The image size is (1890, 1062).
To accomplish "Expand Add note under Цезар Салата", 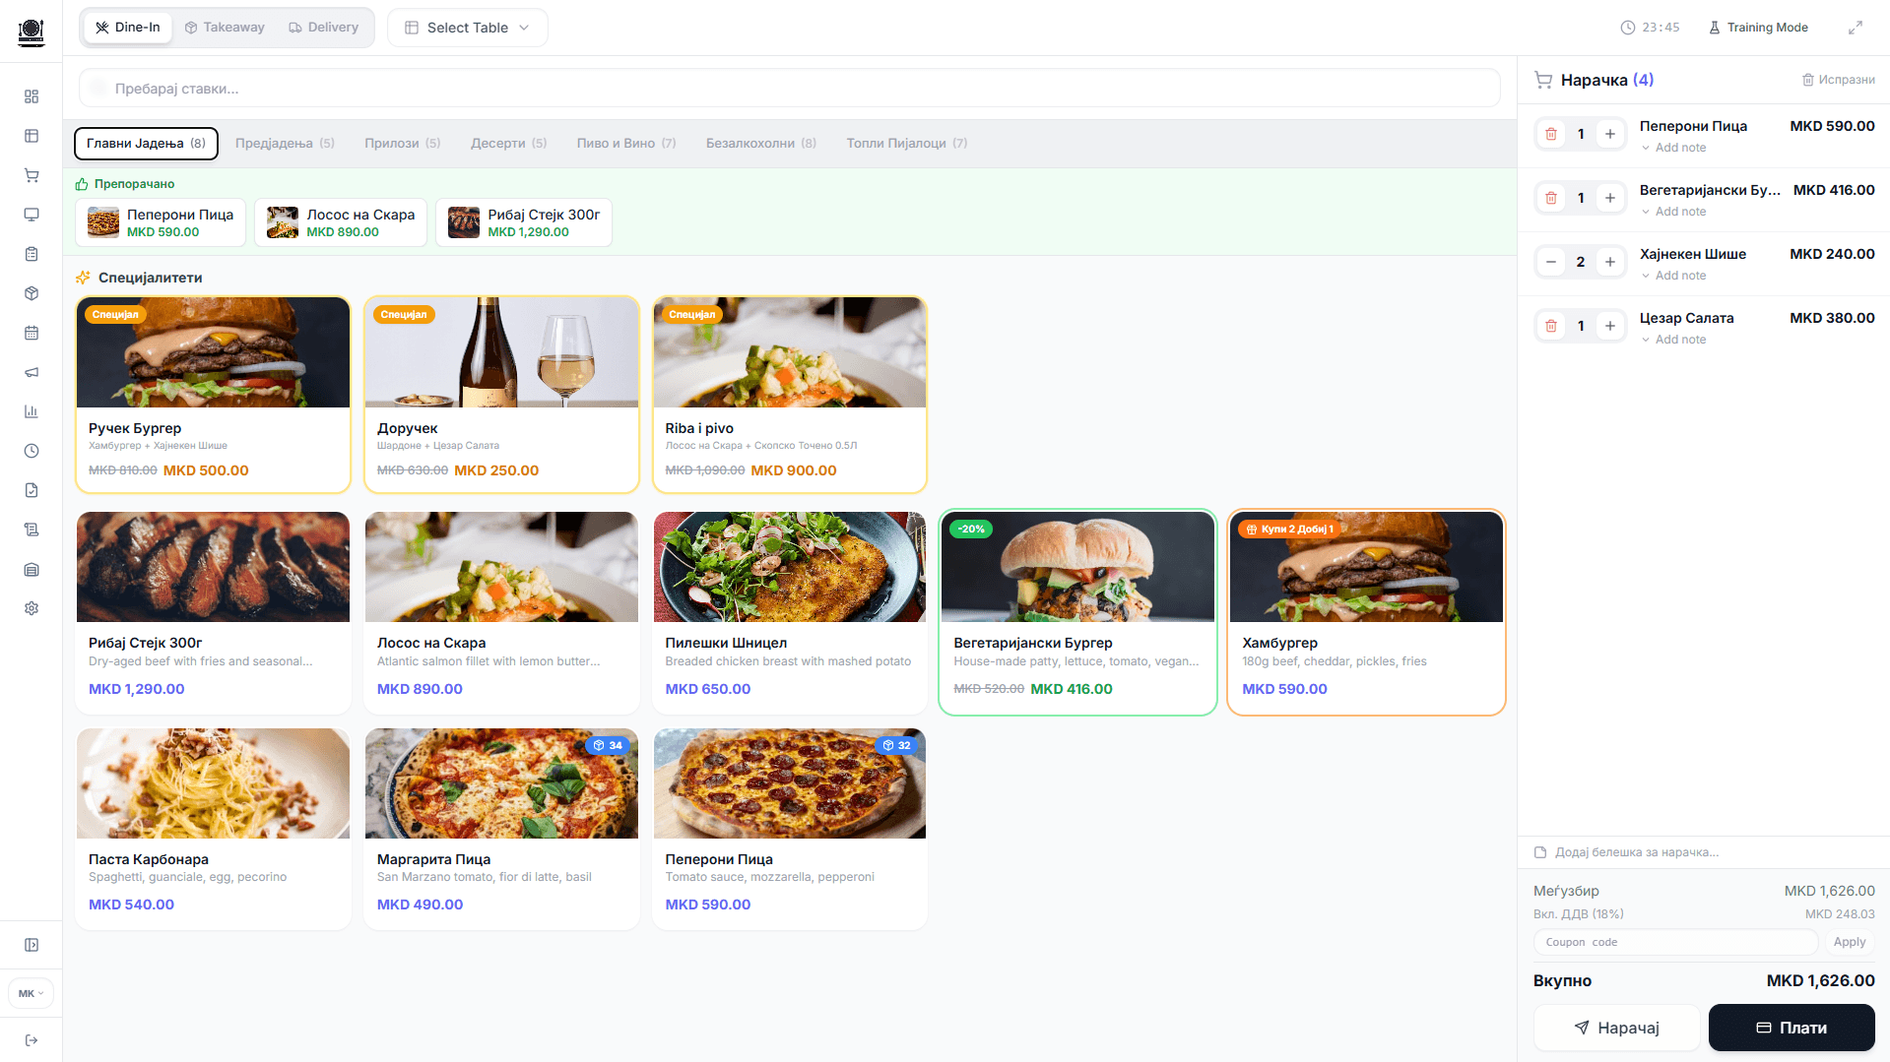I will [1673, 340].
